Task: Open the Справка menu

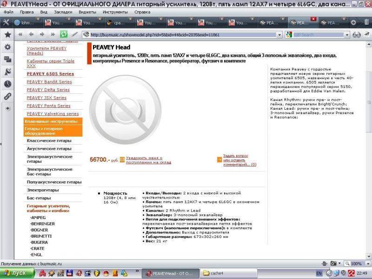Action: pos(142,12)
